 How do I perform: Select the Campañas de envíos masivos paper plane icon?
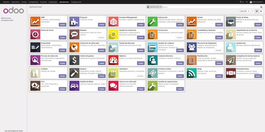point(231,60)
